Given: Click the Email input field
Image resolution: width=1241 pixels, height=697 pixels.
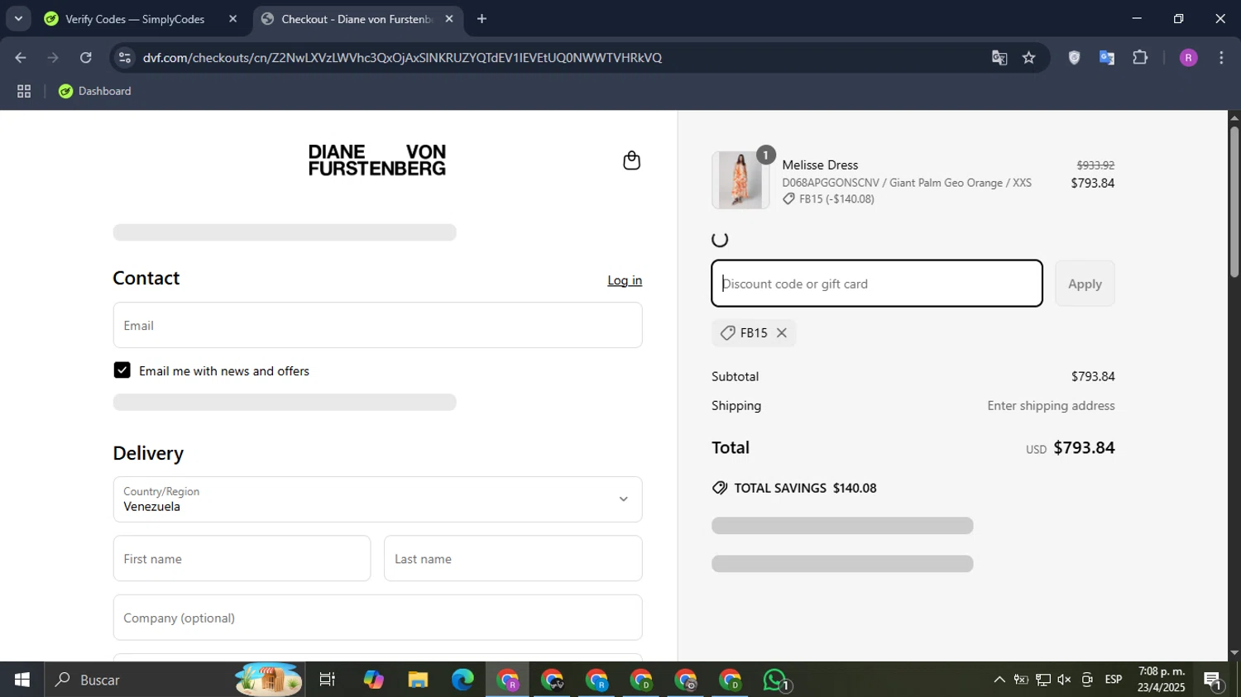Looking at the screenshot, I should click(377, 325).
